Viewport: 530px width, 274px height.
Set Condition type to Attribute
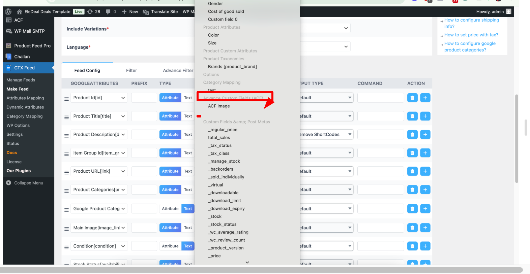[170, 246]
